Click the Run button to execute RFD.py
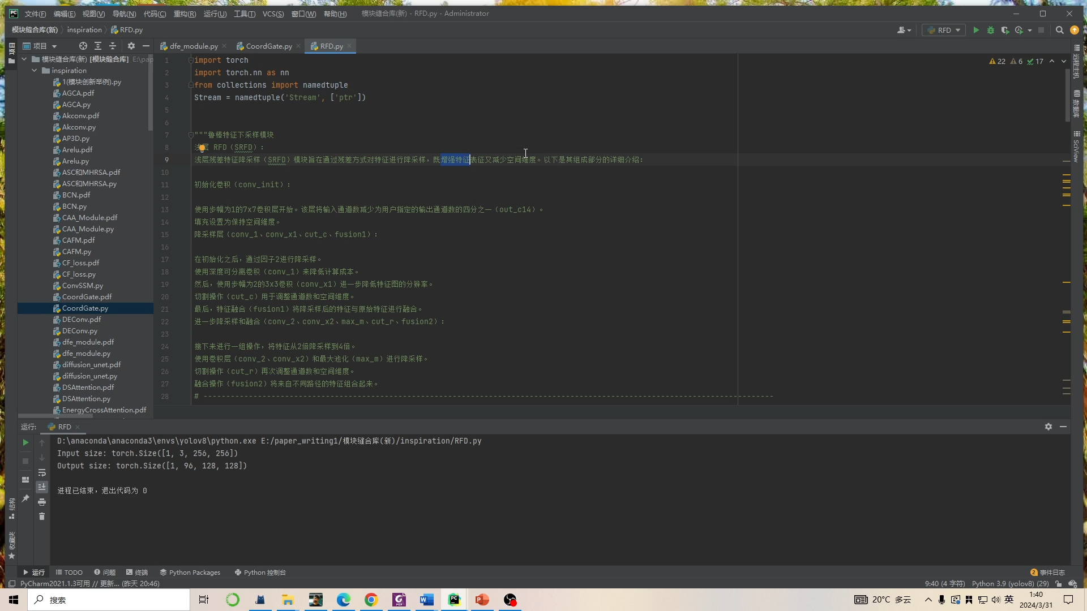Viewport: 1087px width, 611px height. tap(975, 30)
